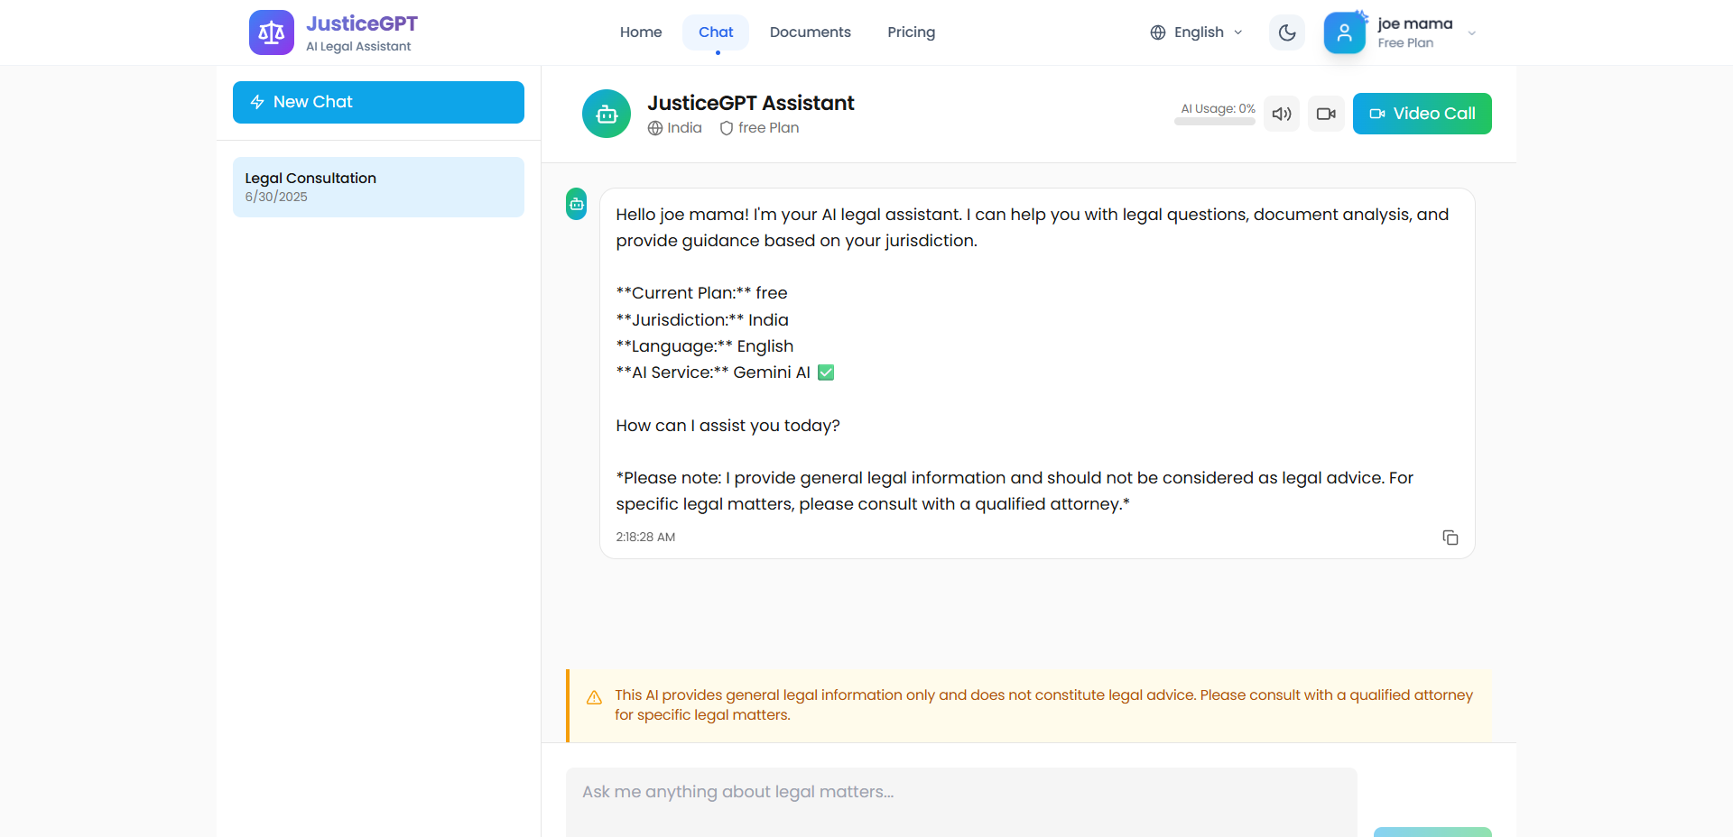Click the warning triangle icon in disclaimer

[594, 697]
